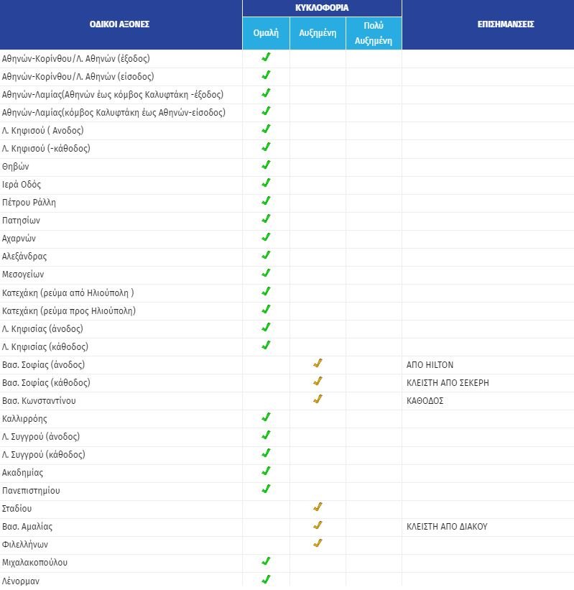This screenshot has width=574, height=590.
Task: Click green checkmark in Μεσογείων row
Action: (x=266, y=273)
